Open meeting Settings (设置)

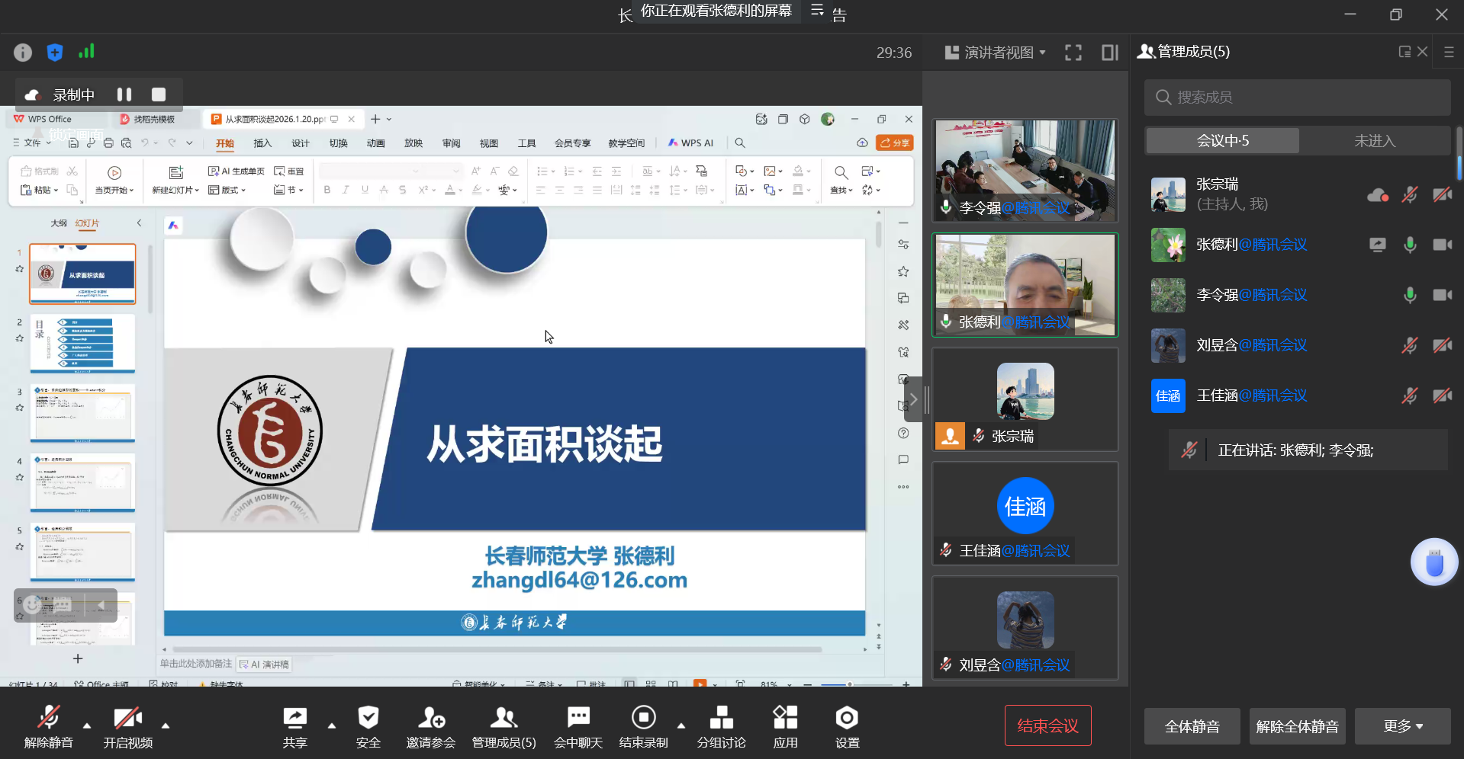coord(847,719)
